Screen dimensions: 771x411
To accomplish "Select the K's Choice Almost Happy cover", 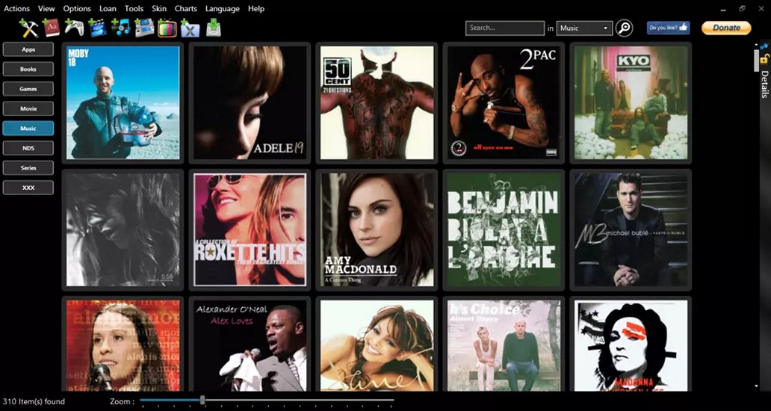I will pos(504,344).
